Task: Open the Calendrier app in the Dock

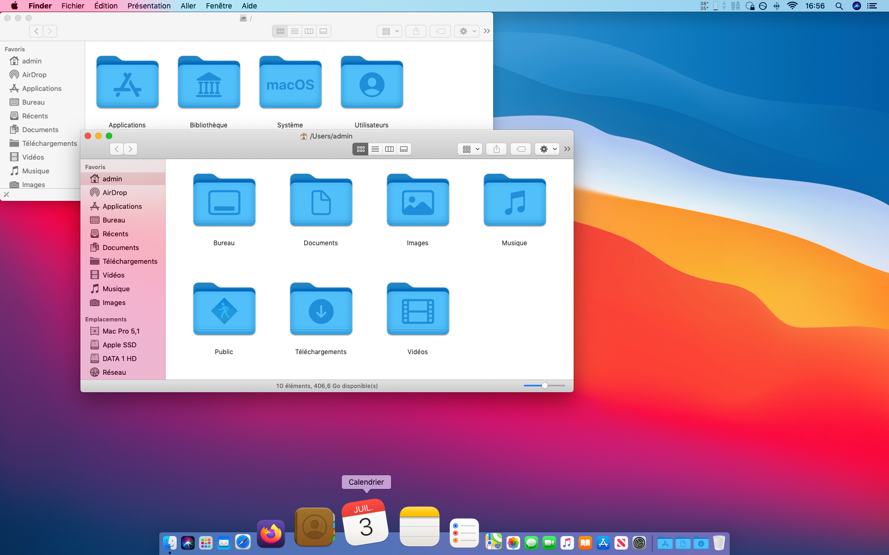Action: 365,523
